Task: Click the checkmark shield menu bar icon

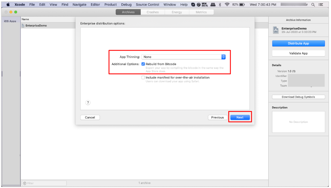Action: coord(193,4)
